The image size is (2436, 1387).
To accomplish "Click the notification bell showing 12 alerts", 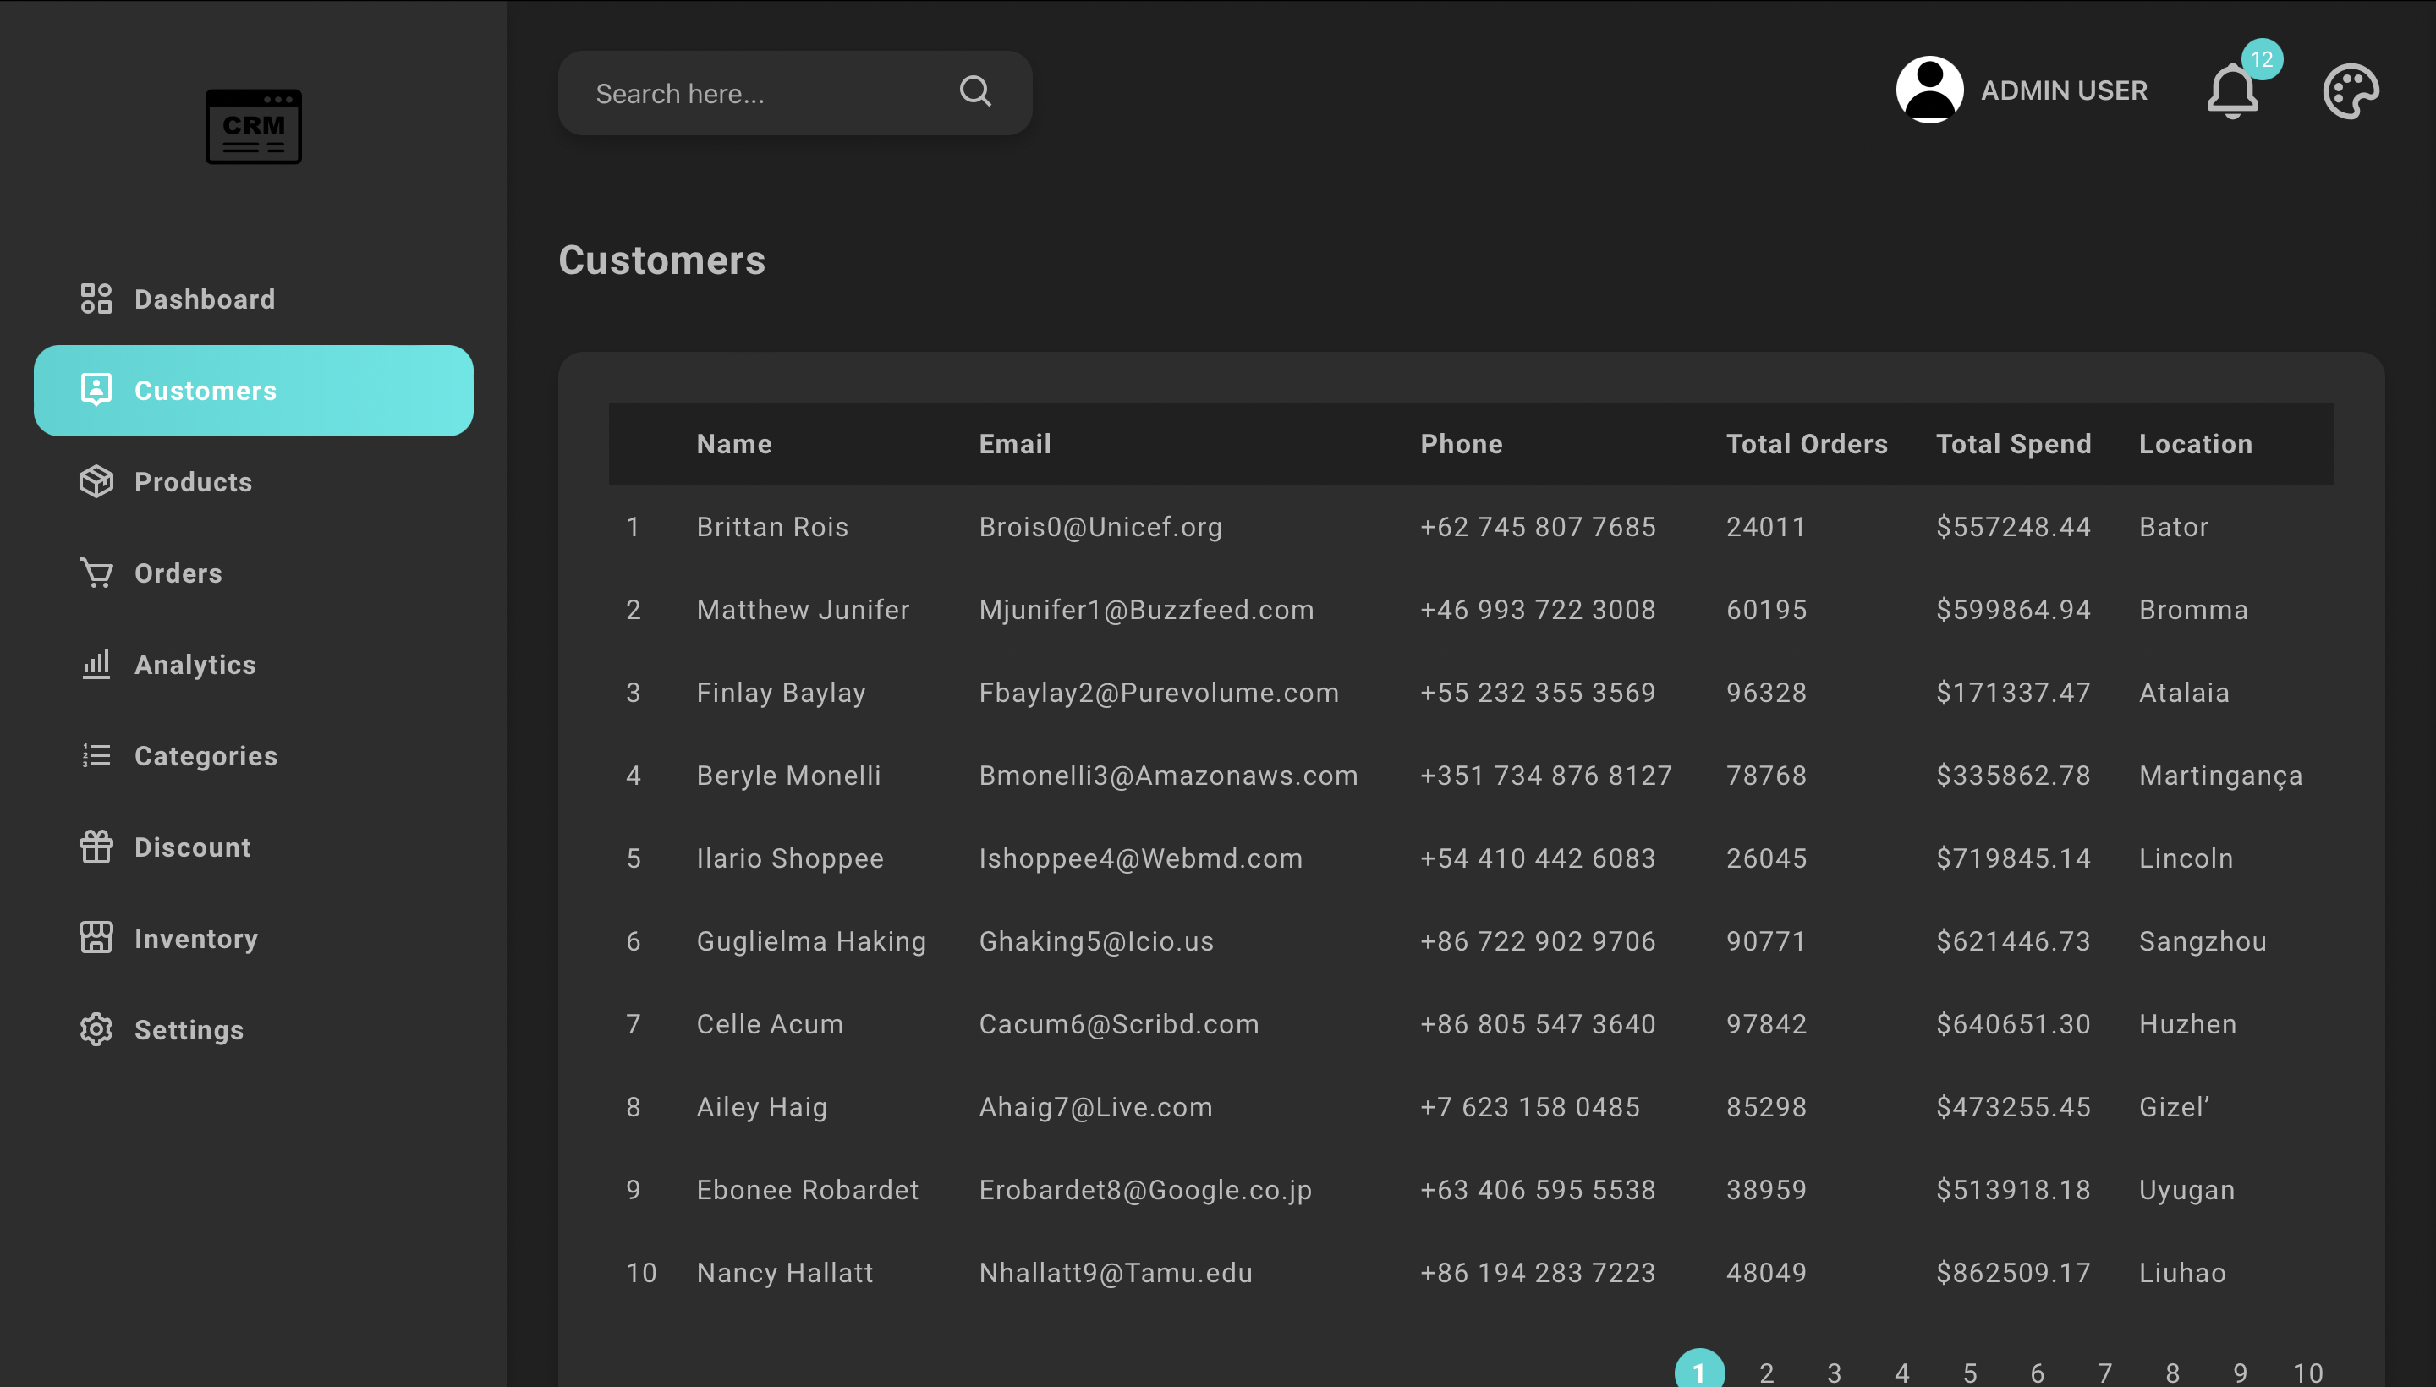I will point(2232,90).
